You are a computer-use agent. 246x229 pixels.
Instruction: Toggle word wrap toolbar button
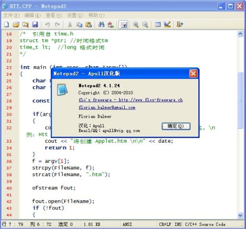pyautogui.click(x=123, y=25)
